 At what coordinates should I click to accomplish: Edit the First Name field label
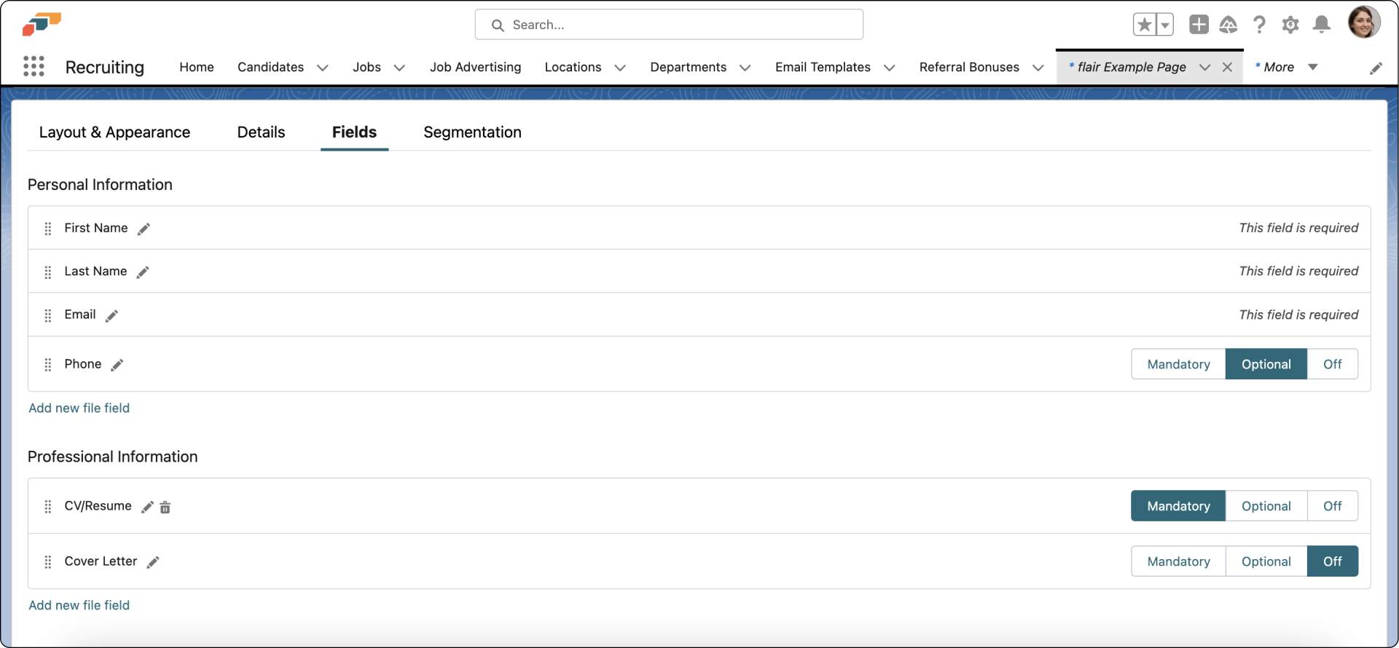click(144, 229)
